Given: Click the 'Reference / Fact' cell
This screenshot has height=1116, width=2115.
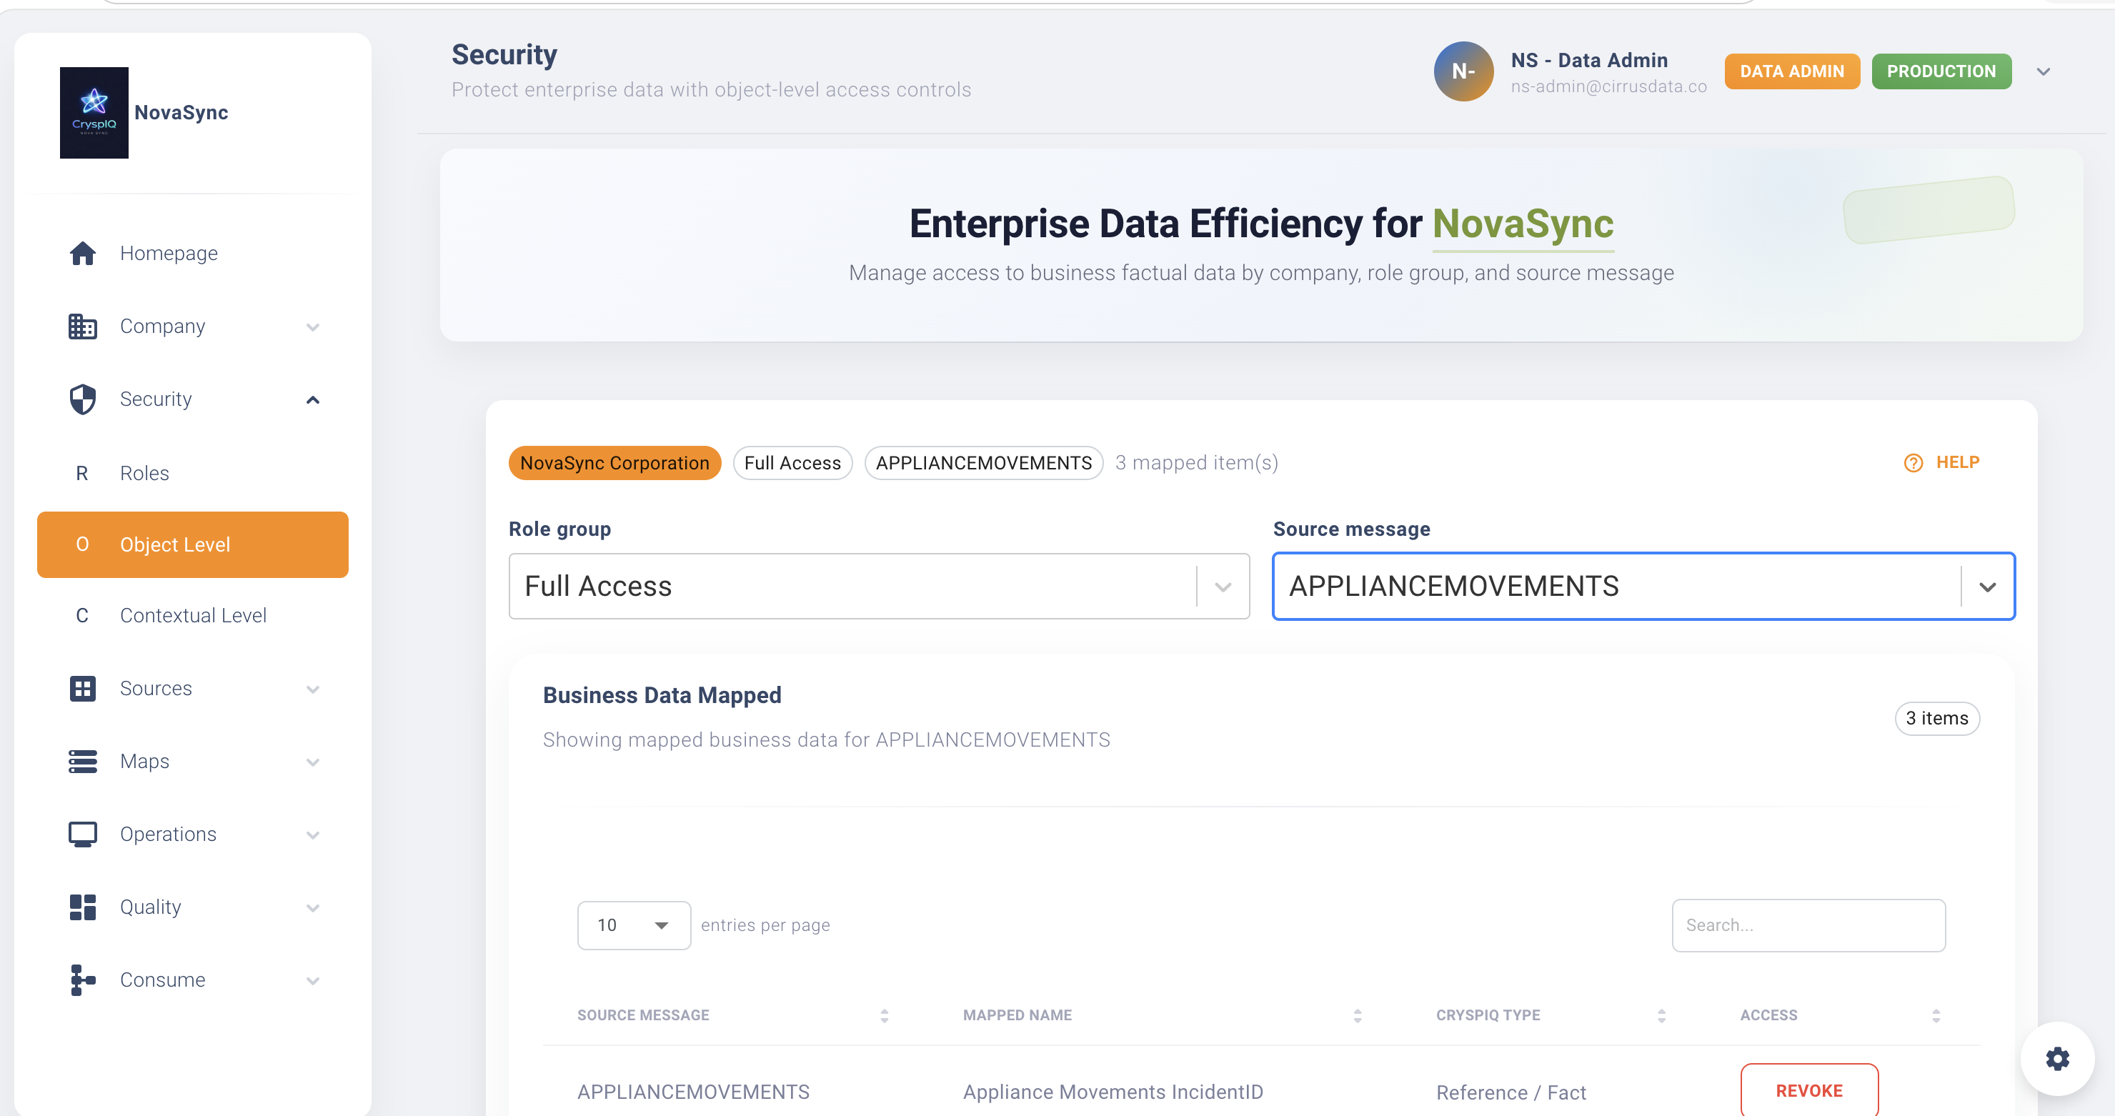Looking at the screenshot, I should click(1511, 1093).
